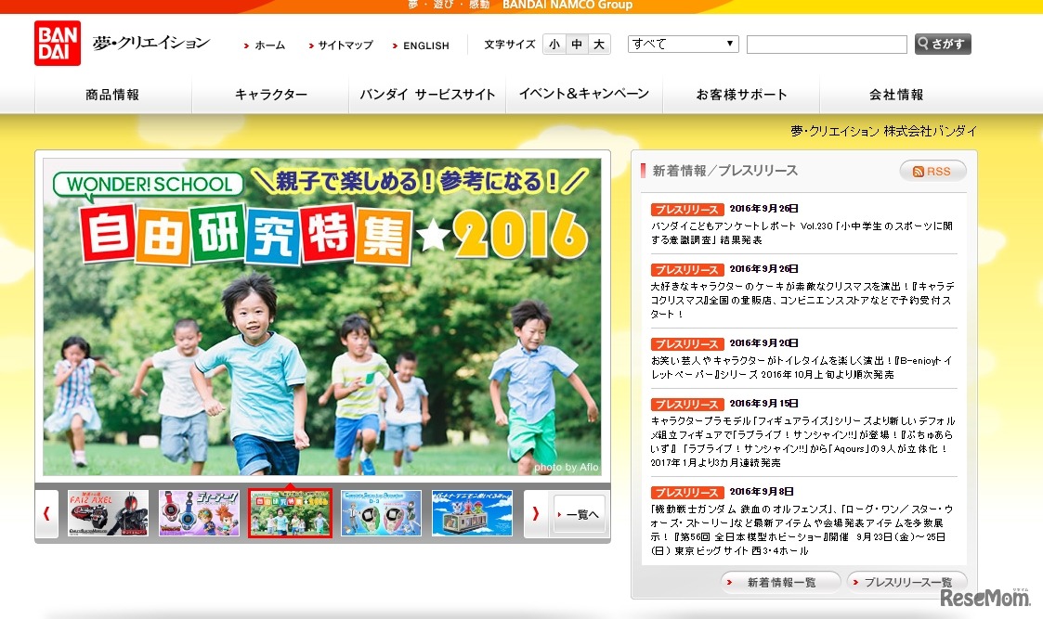Click the search text field

(827, 45)
